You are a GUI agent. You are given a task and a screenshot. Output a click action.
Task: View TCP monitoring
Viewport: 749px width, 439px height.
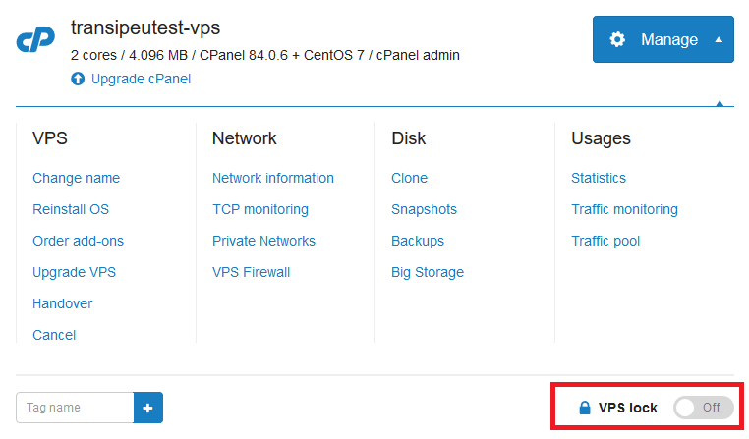point(260,209)
